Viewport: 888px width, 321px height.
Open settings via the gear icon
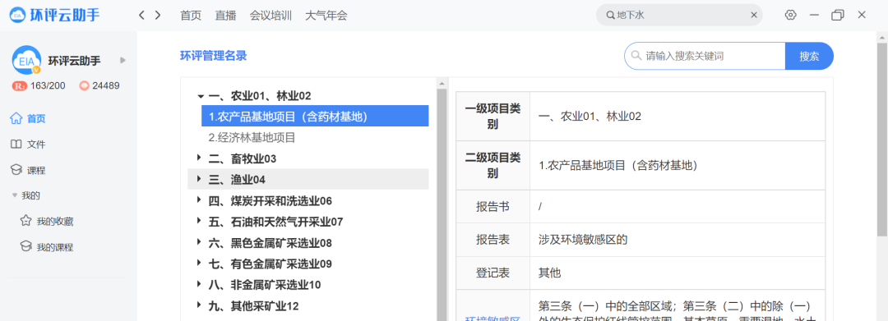click(x=791, y=16)
